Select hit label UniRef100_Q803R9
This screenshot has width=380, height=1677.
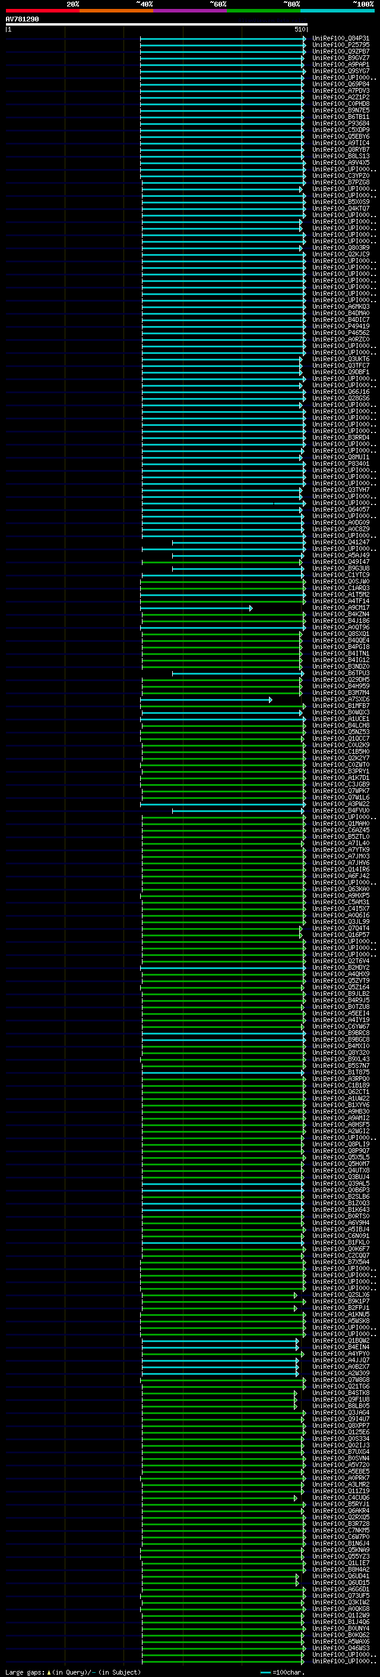341,247
